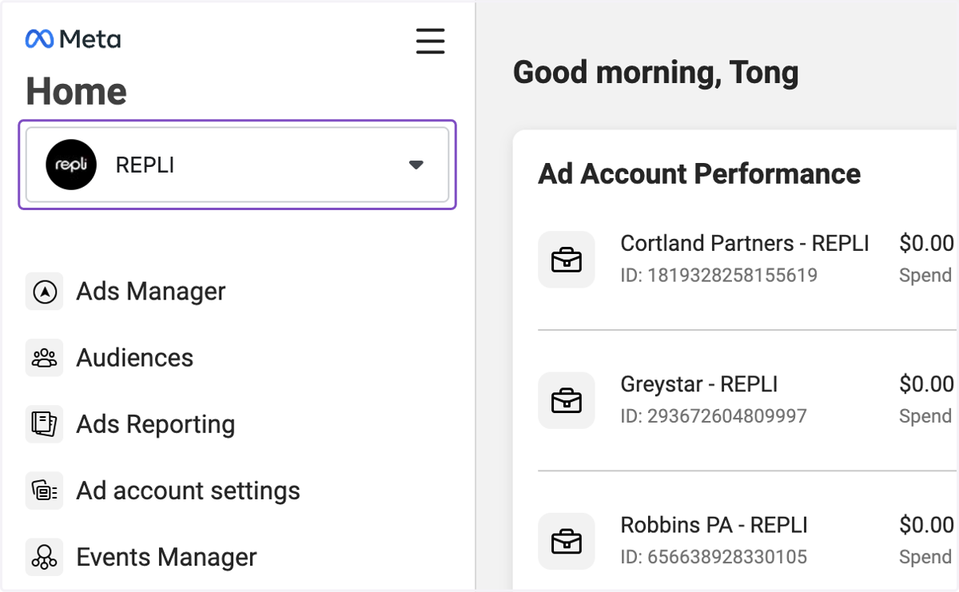Open Robbins PA - REPLI ad account

(x=714, y=524)
